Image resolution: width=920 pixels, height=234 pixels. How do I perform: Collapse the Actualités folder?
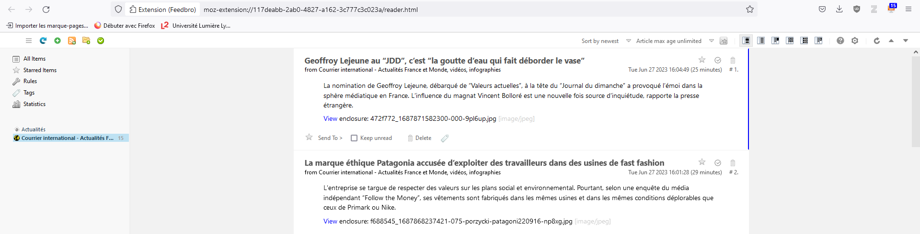17,129
